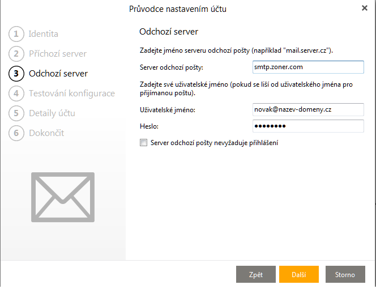Click the step 3 circle icon
376x289 pixels.
pos(16,74)
